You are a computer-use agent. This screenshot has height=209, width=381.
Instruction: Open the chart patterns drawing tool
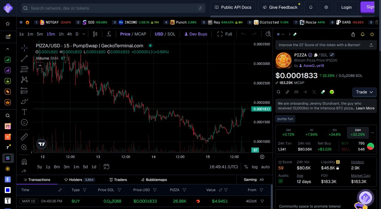tap(24, 80)
